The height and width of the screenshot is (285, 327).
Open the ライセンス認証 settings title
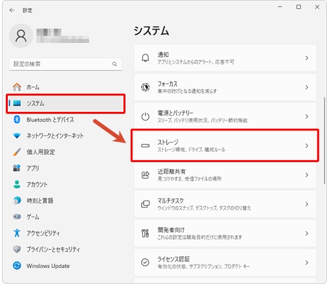tap(174, 259)
